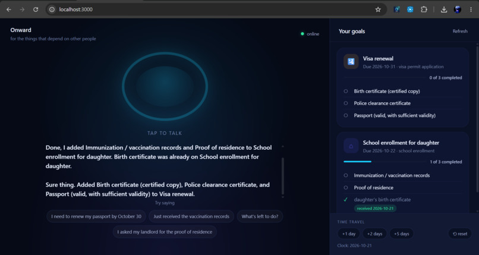Click the 'Your goals' panel heading

click(x=352, y=31)
